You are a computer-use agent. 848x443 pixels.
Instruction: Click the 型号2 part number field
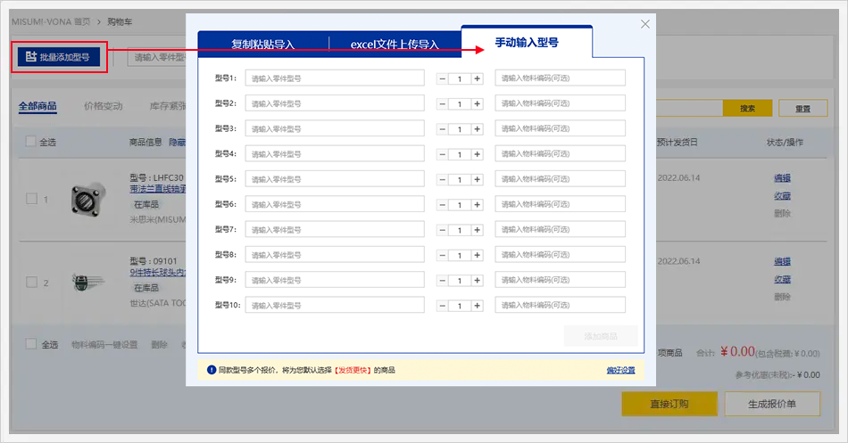[x=335, y=103]
